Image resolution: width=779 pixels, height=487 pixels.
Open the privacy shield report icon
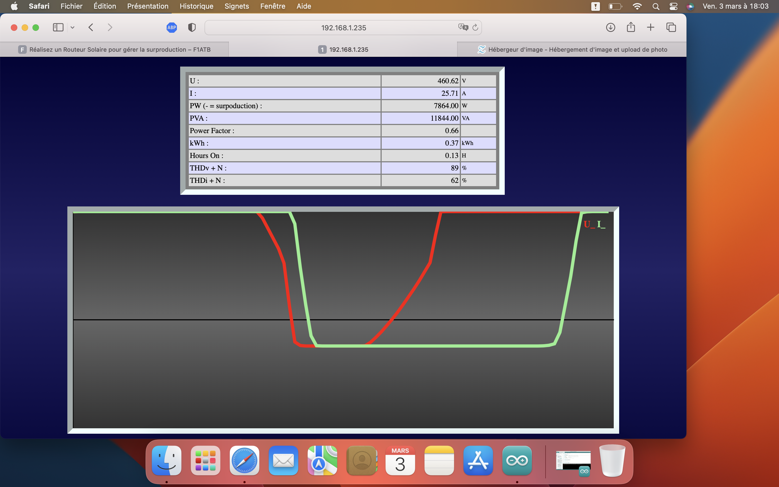coord(192,27)
